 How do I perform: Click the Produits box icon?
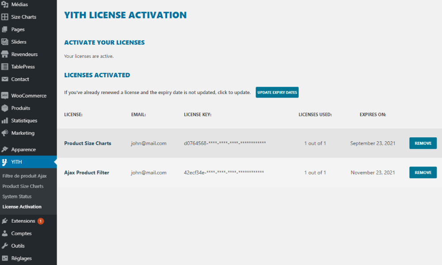click(x=5, y=108)
